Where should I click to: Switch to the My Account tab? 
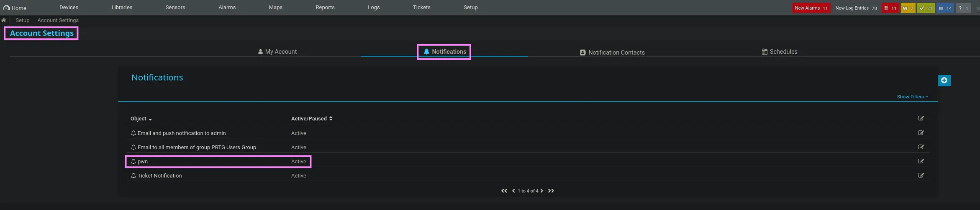(277, 52)
